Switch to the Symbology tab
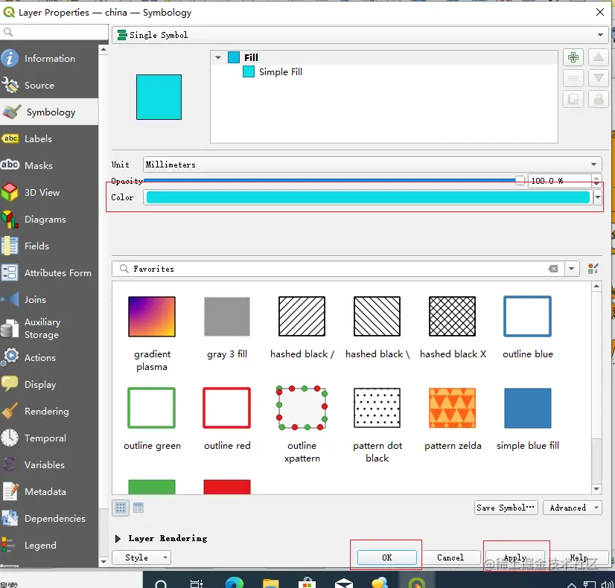Viewport: 615px width, 588px height. click(49, 112)
